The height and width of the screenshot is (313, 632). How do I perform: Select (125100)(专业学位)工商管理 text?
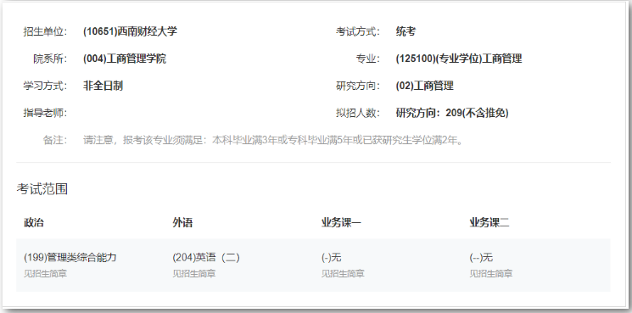(x=459, y=59)
